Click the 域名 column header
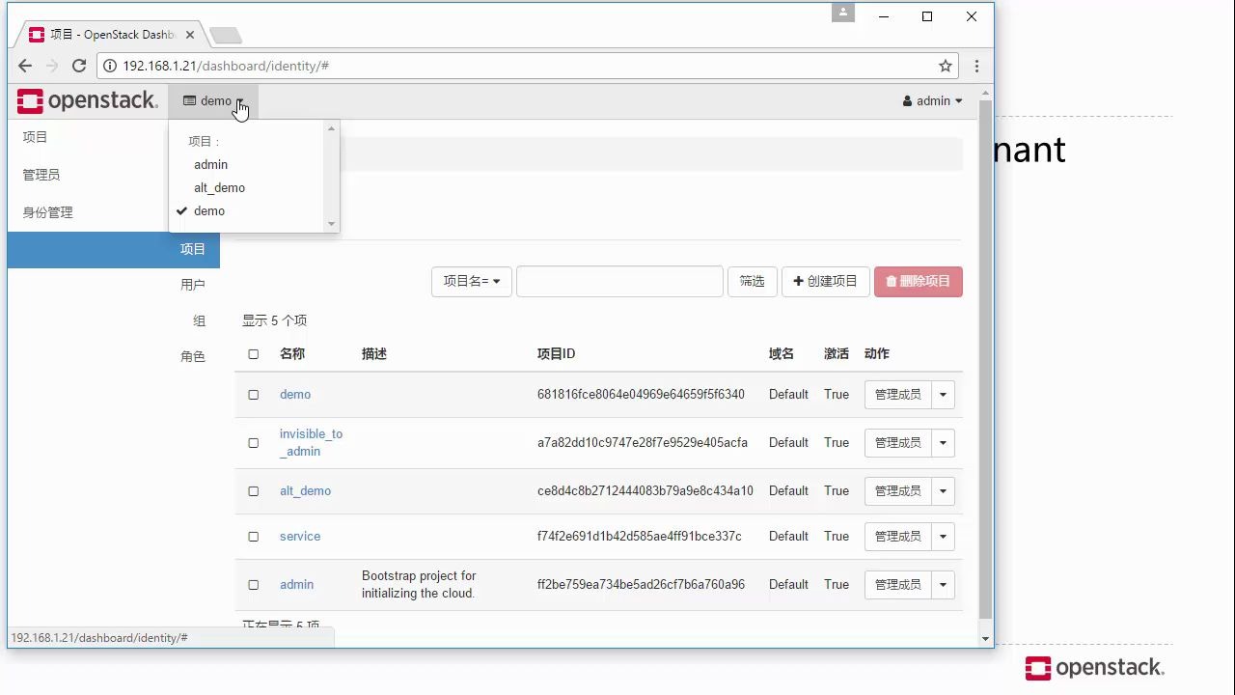 click(782, 353)
